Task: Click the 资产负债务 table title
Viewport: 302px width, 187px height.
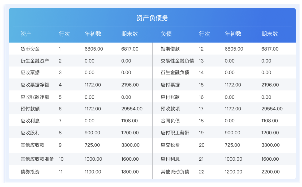Action: pos(152,18)
